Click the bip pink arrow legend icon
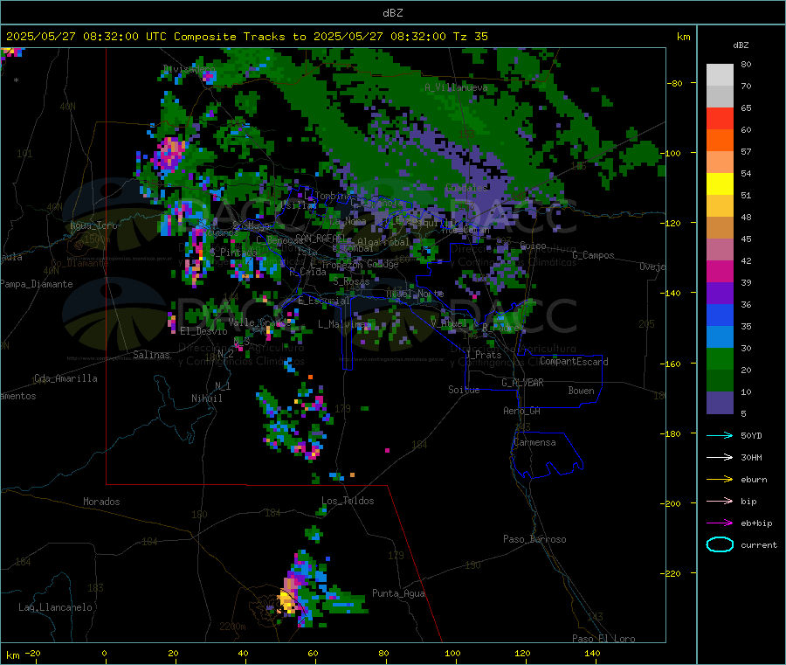Image resolution: width=786 pixels, height=665 pixels. (x=720, y=501)
